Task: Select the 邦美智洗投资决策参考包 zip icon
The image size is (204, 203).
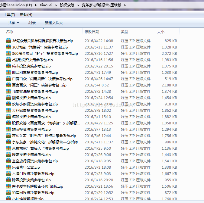Action: pos(8,91)
